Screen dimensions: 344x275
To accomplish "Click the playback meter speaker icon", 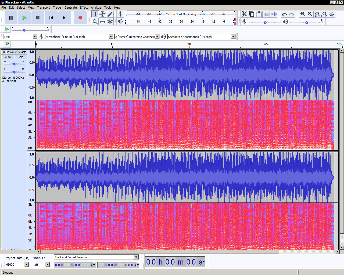I will (120, 21).
